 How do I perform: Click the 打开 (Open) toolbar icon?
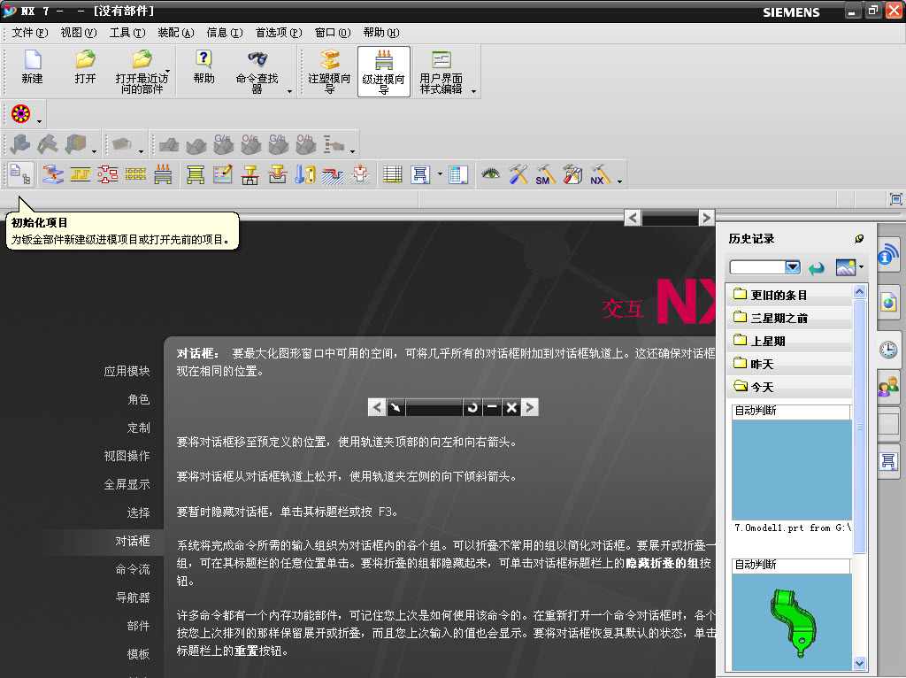click(x=85, y=67)
